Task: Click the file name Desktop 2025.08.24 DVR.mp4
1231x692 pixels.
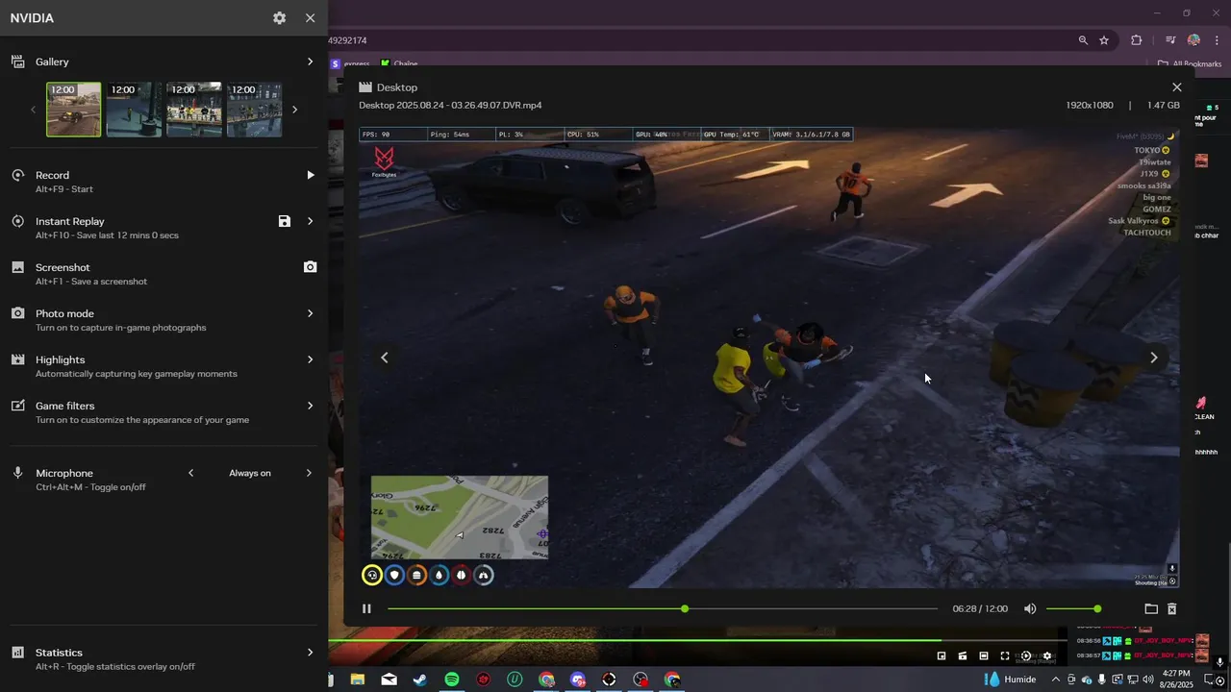Action: pos(450,105)
